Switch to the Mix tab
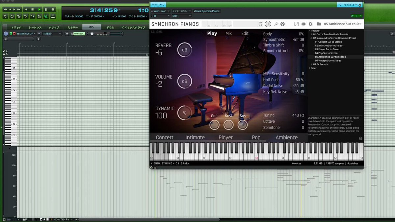Screen dimensions: 395x222 point(228,34)
